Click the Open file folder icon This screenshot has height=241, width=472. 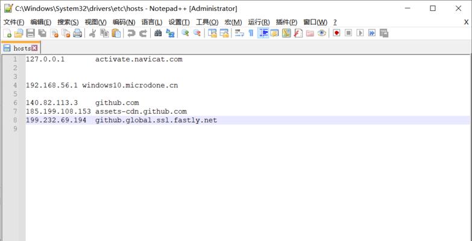tap(19, 33)
